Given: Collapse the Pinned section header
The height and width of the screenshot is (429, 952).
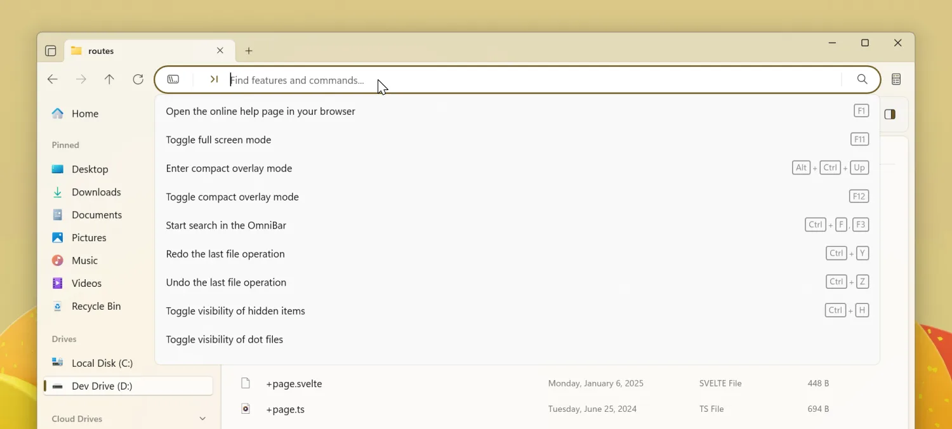Looking at the screenshot, I should pyautogui.click(x=65, y=145).
